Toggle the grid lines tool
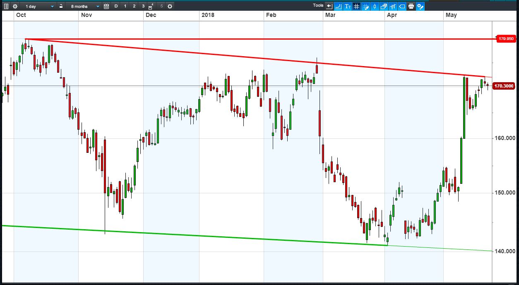This screenshot has width=519, height=285. pyautogui.click(x=356, y=6)
